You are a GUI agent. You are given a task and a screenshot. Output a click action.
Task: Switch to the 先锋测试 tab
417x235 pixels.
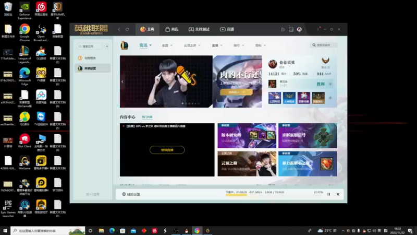pos(199,29)
